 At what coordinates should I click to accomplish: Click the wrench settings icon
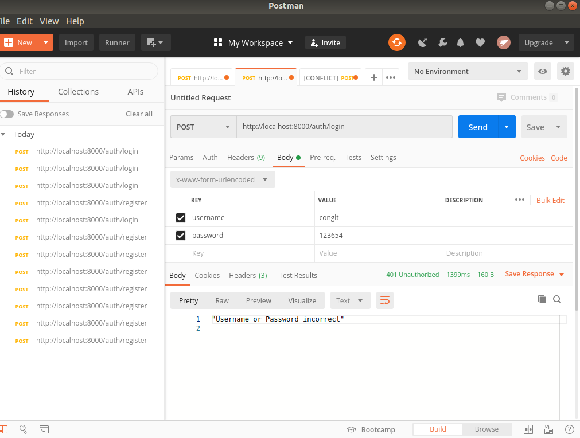click(442, 42)
